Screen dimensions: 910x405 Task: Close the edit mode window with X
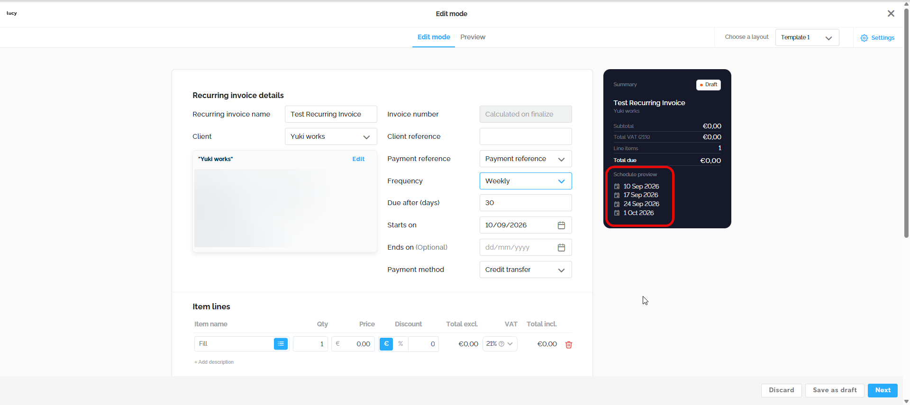891,13
